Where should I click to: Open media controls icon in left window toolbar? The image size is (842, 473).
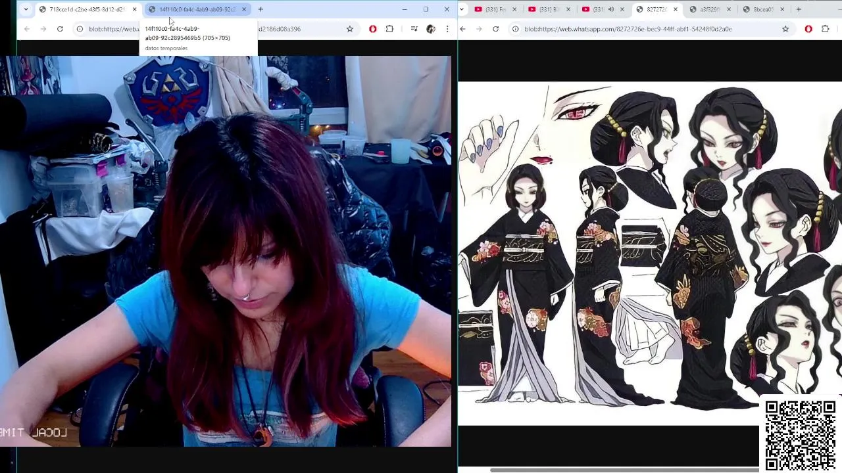click(x=414, y=29)
